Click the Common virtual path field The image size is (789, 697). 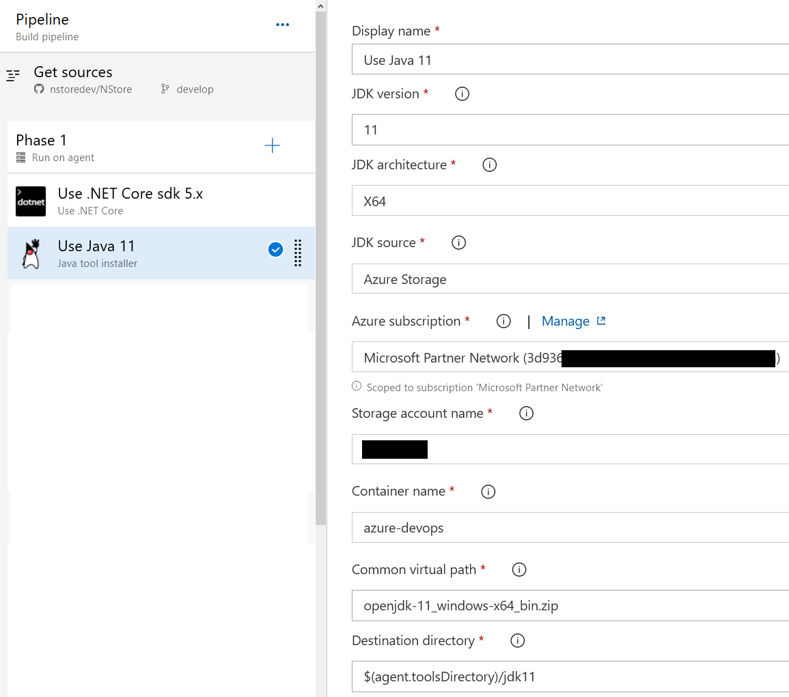tap(570, 606)
